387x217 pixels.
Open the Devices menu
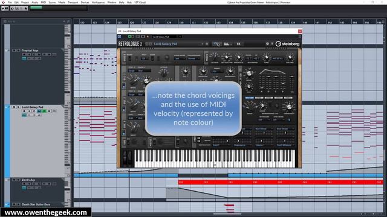(85, 2)
